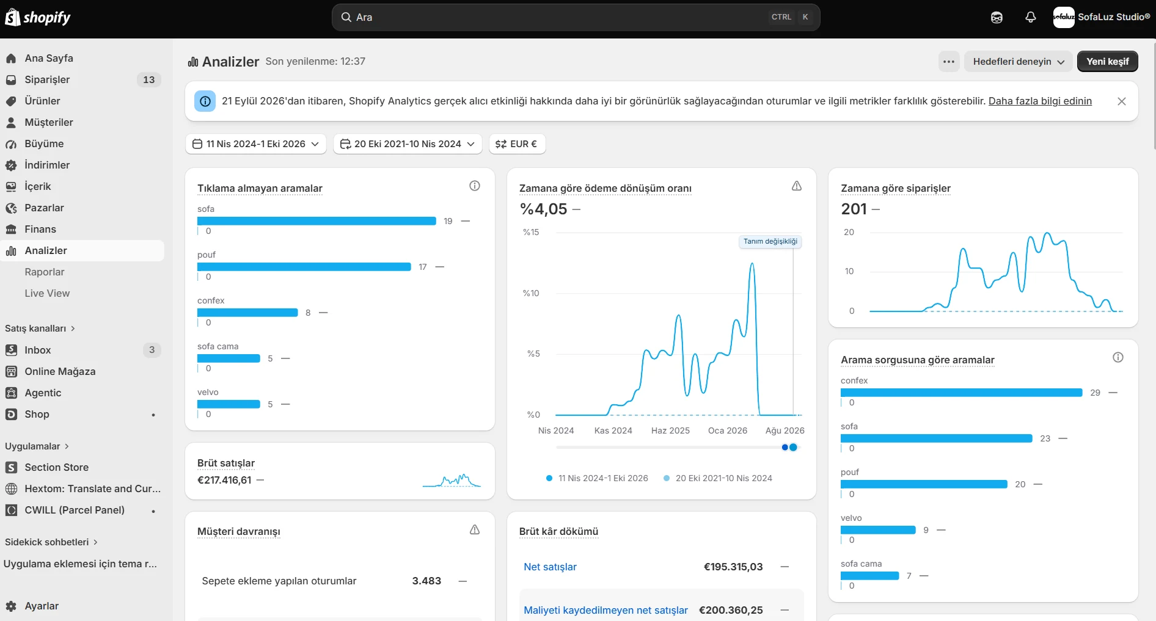The image size is (1156, 621).
Task: Open Müşteriler in sidebar
Action: [82, 122]
